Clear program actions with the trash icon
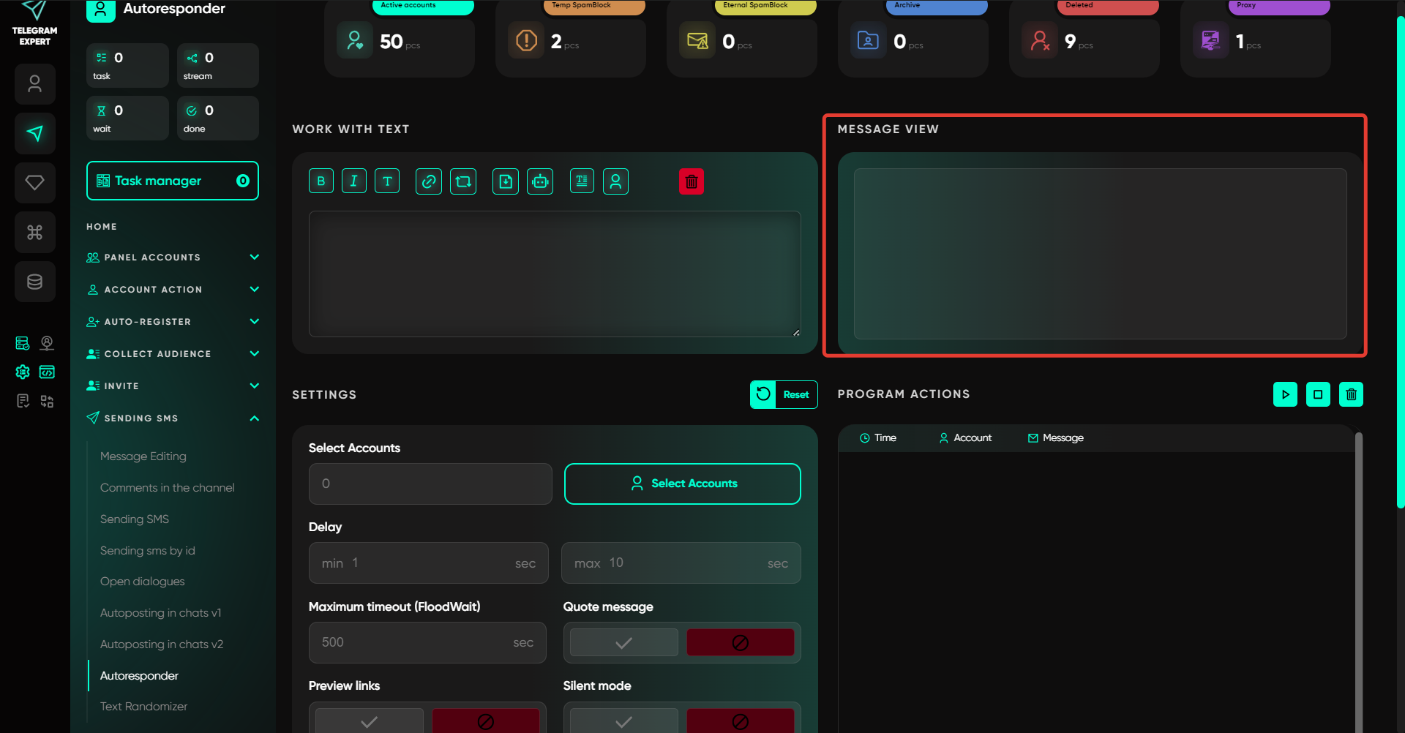The width and height of the screenshot is (1405, 733). point(1351,394)
